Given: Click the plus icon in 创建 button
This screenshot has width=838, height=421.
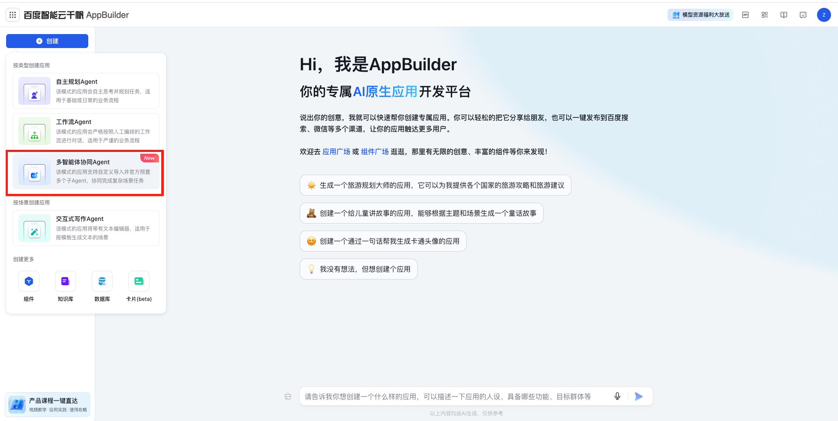Looking at the screenshot, I should (x=39, y=41).
